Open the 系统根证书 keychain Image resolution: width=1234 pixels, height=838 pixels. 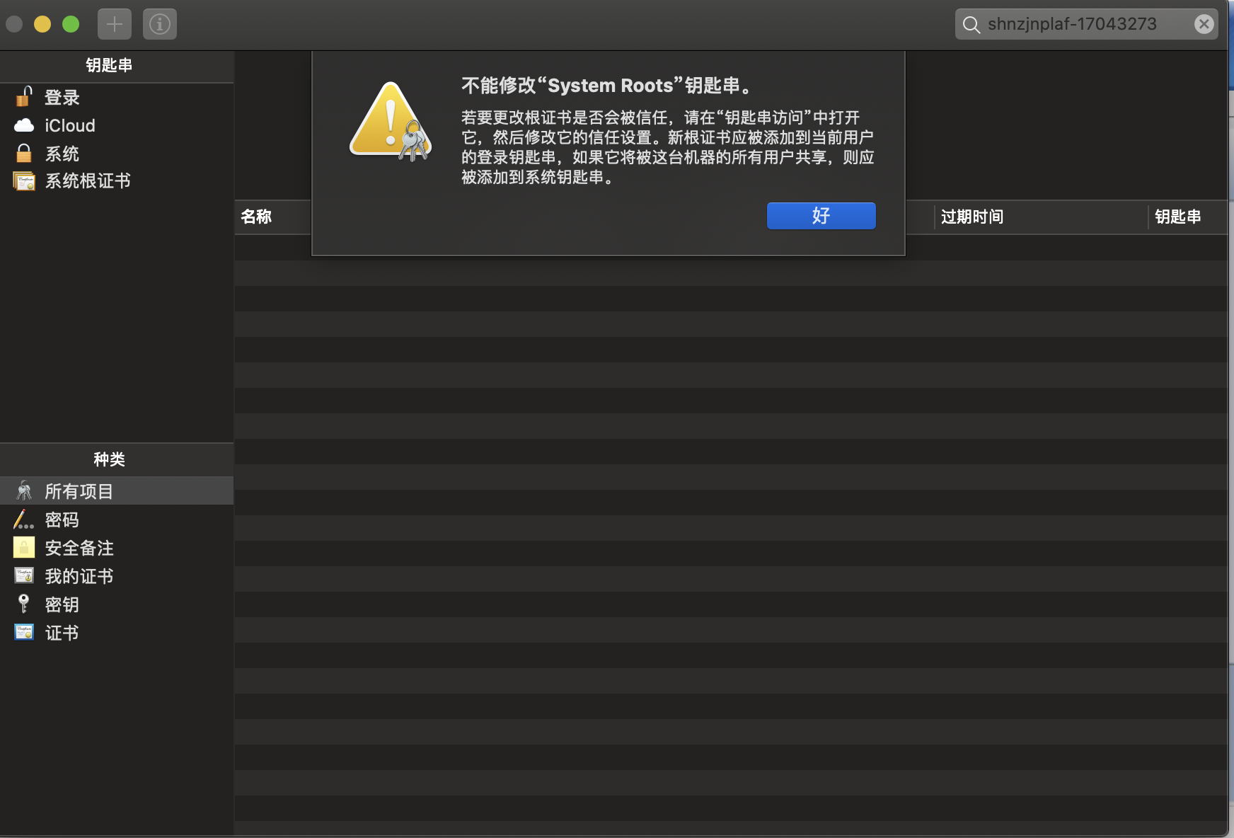click(87, 181)
